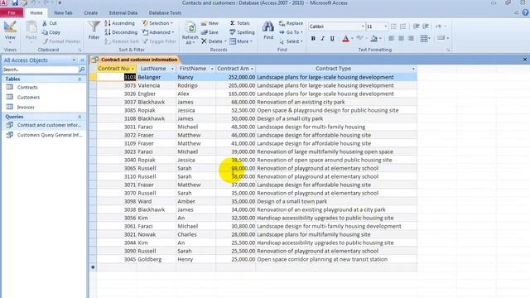Screen dimensions: 530x298
Task: Switch to the External Data tab
Action: [x=123, y=13]
